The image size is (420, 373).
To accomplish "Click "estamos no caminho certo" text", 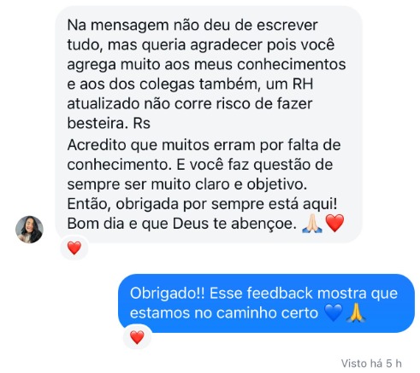I will pyautogui.click(x=224, y=313).
